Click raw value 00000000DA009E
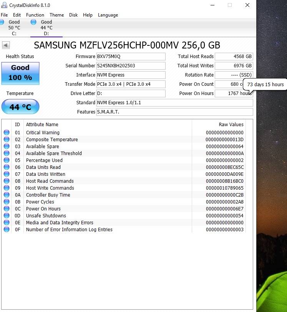The image size is (287, 312). 225,174
